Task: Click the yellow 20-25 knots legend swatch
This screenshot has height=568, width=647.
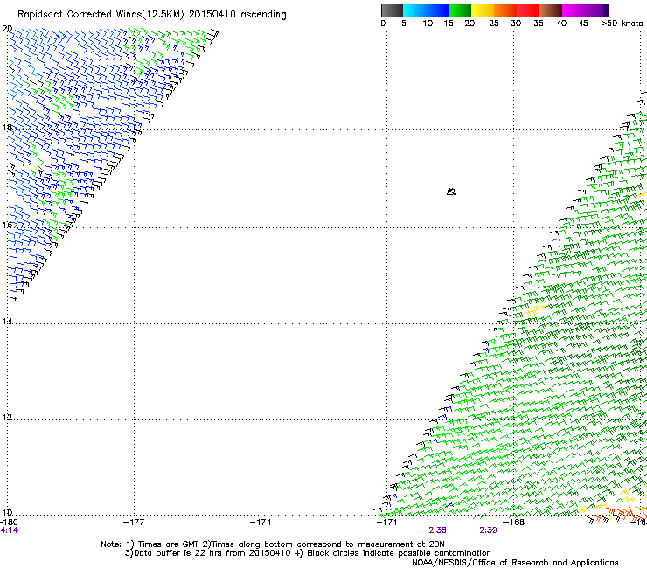Action: click(x=483, y=10)
